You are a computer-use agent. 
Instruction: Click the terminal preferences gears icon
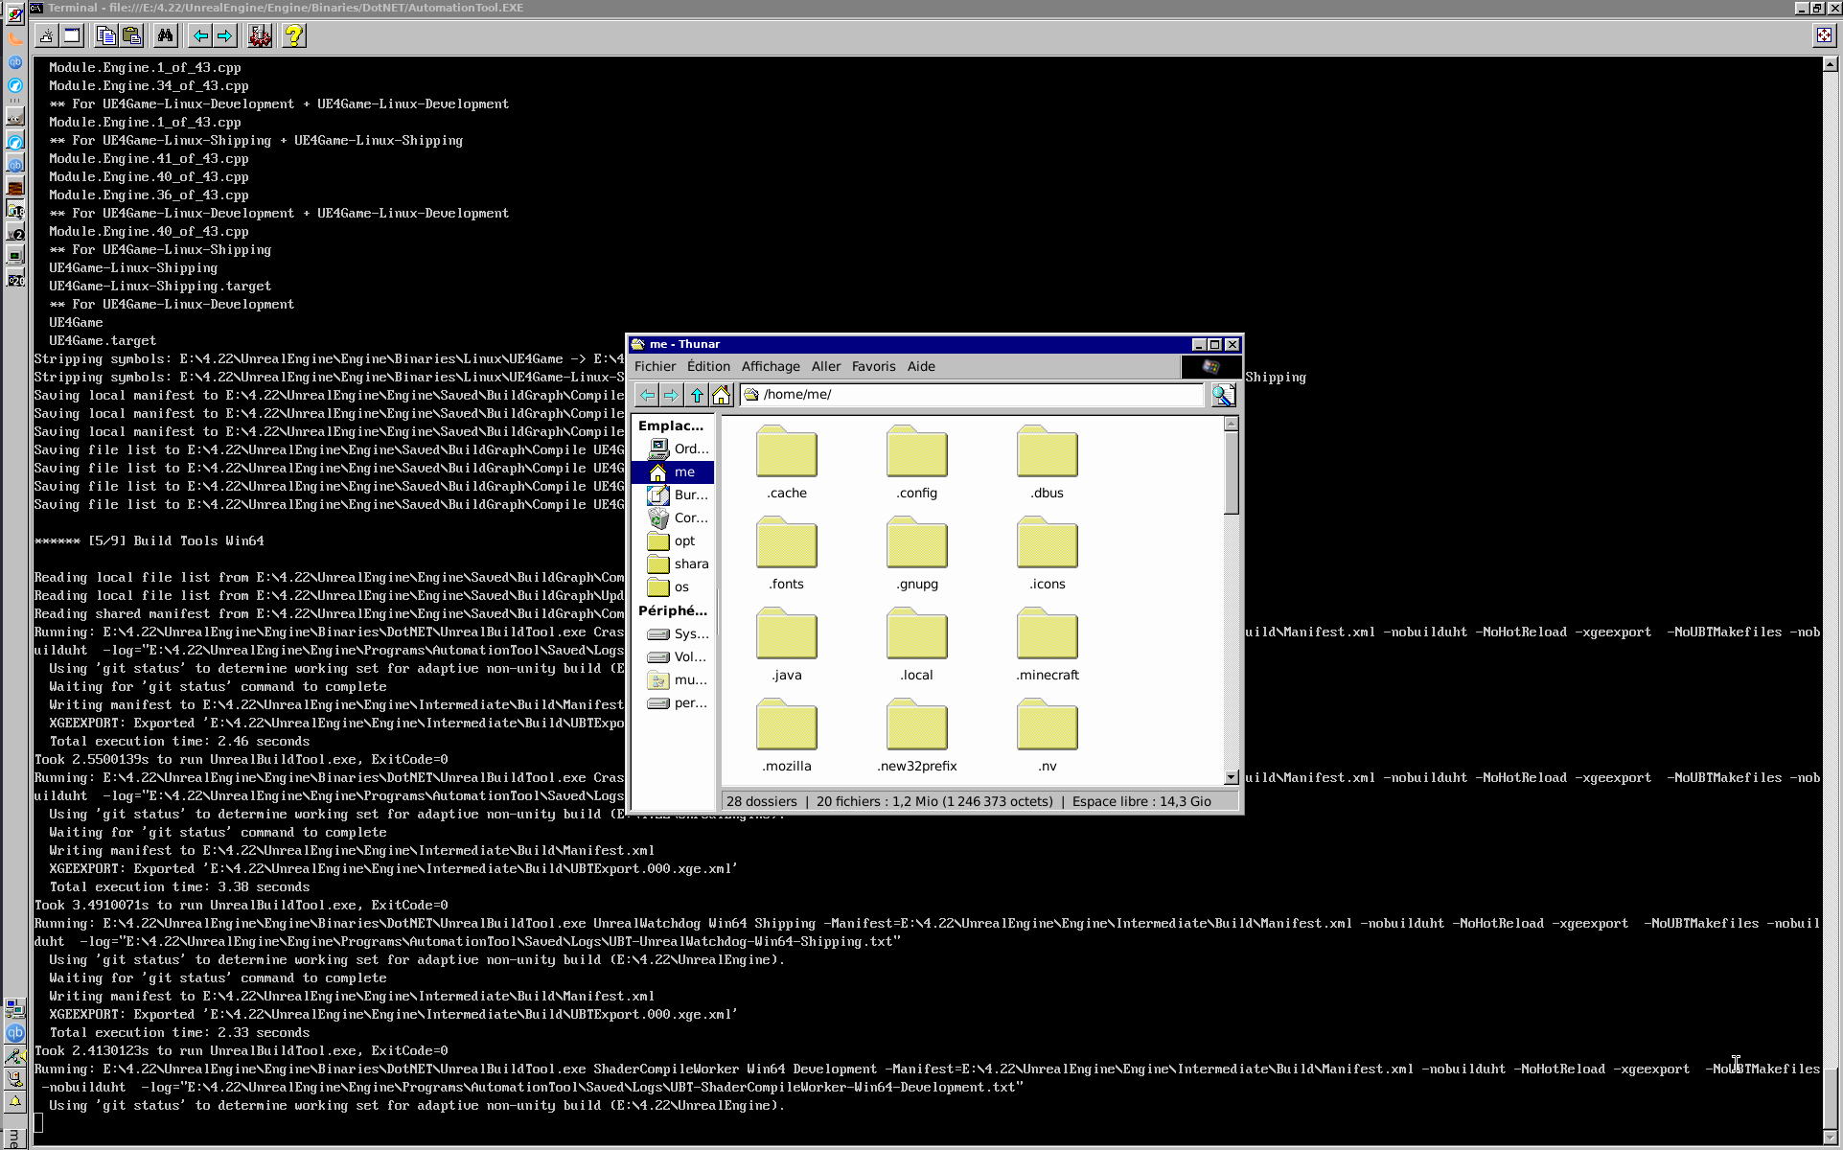tap(260, 36)
